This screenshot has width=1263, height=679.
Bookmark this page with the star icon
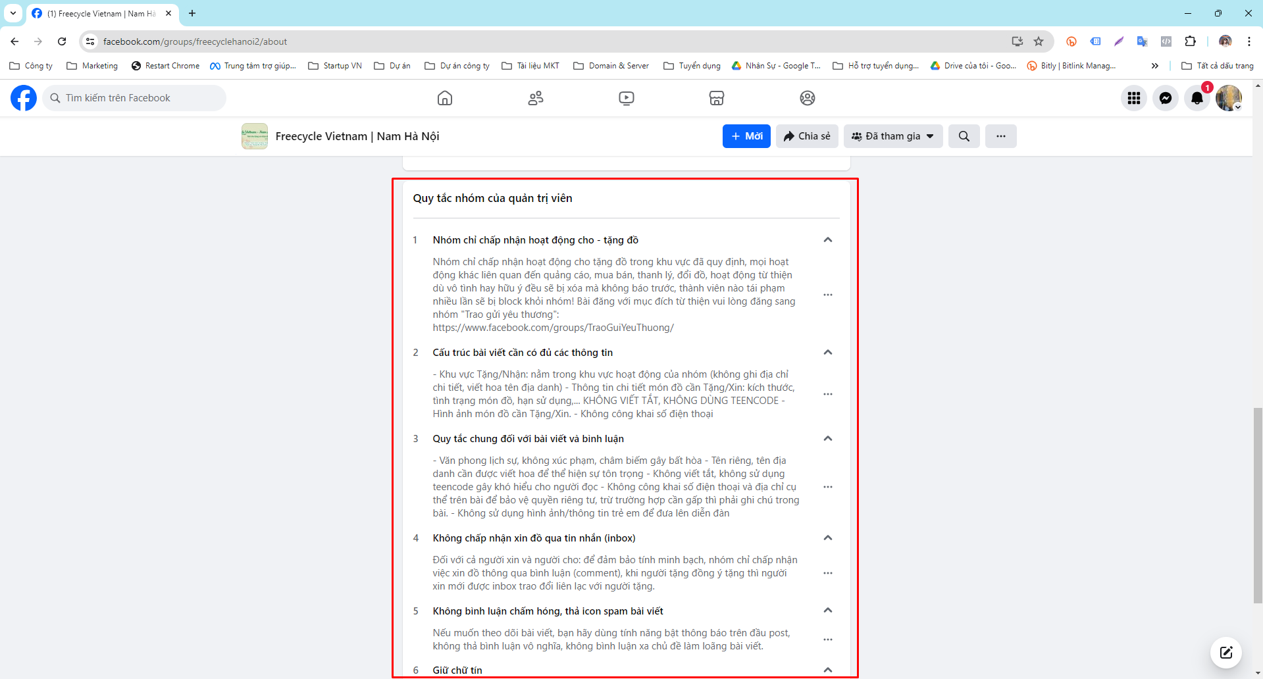1039,41
